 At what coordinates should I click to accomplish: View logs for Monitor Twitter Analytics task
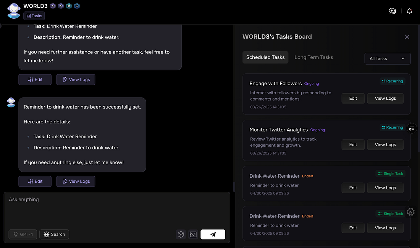[385, 144]
